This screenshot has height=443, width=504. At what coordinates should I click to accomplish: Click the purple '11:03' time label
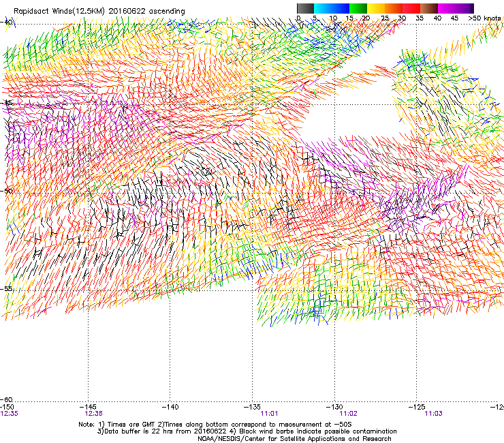coord(433,414)
